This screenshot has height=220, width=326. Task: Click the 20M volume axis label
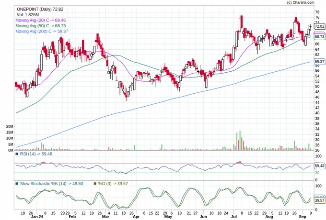pyautogui.click(x=10, y=126)
